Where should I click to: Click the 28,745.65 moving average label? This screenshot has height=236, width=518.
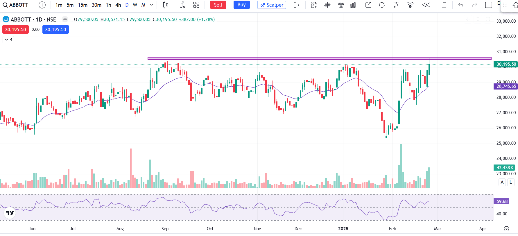point(506,86)
